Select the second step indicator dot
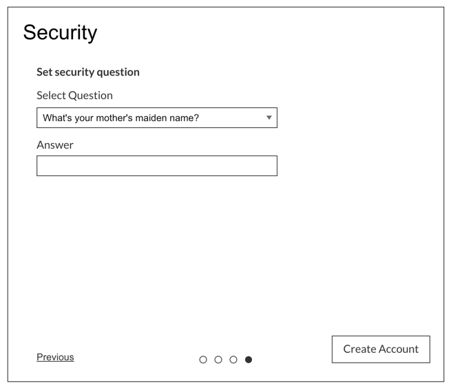Image resolution: width=451 pixels, height=388 pixels. 218,360
